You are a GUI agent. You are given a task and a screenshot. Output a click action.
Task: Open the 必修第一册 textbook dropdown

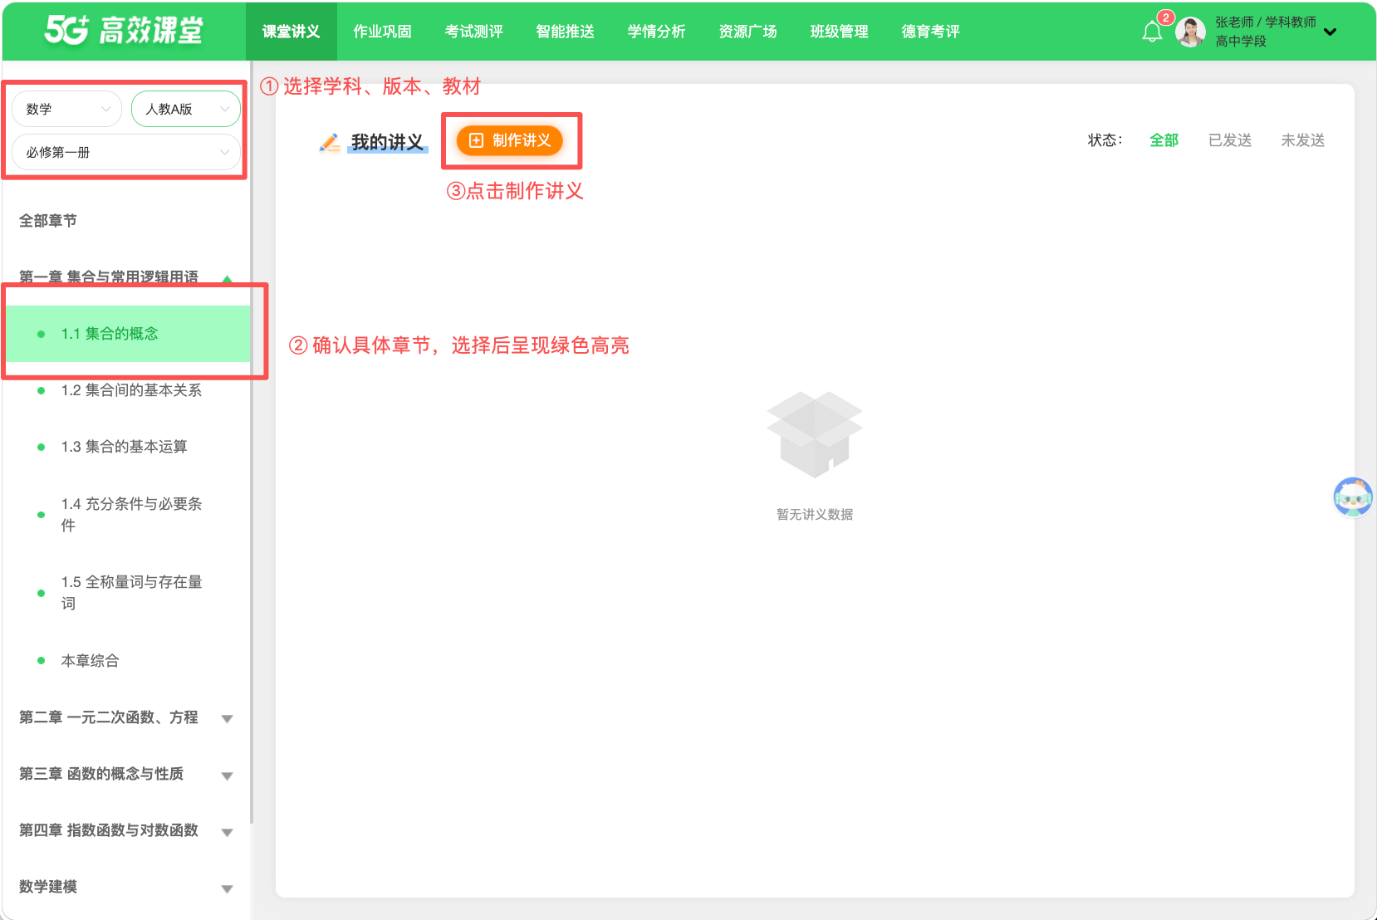coord(126,153)
